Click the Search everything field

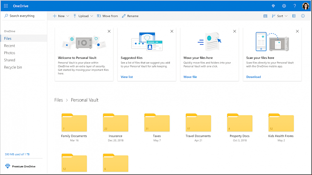pos(23,16)
